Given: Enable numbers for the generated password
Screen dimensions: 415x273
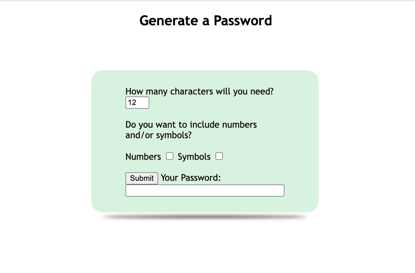Looking at the screenshot, I should [170, 156].
